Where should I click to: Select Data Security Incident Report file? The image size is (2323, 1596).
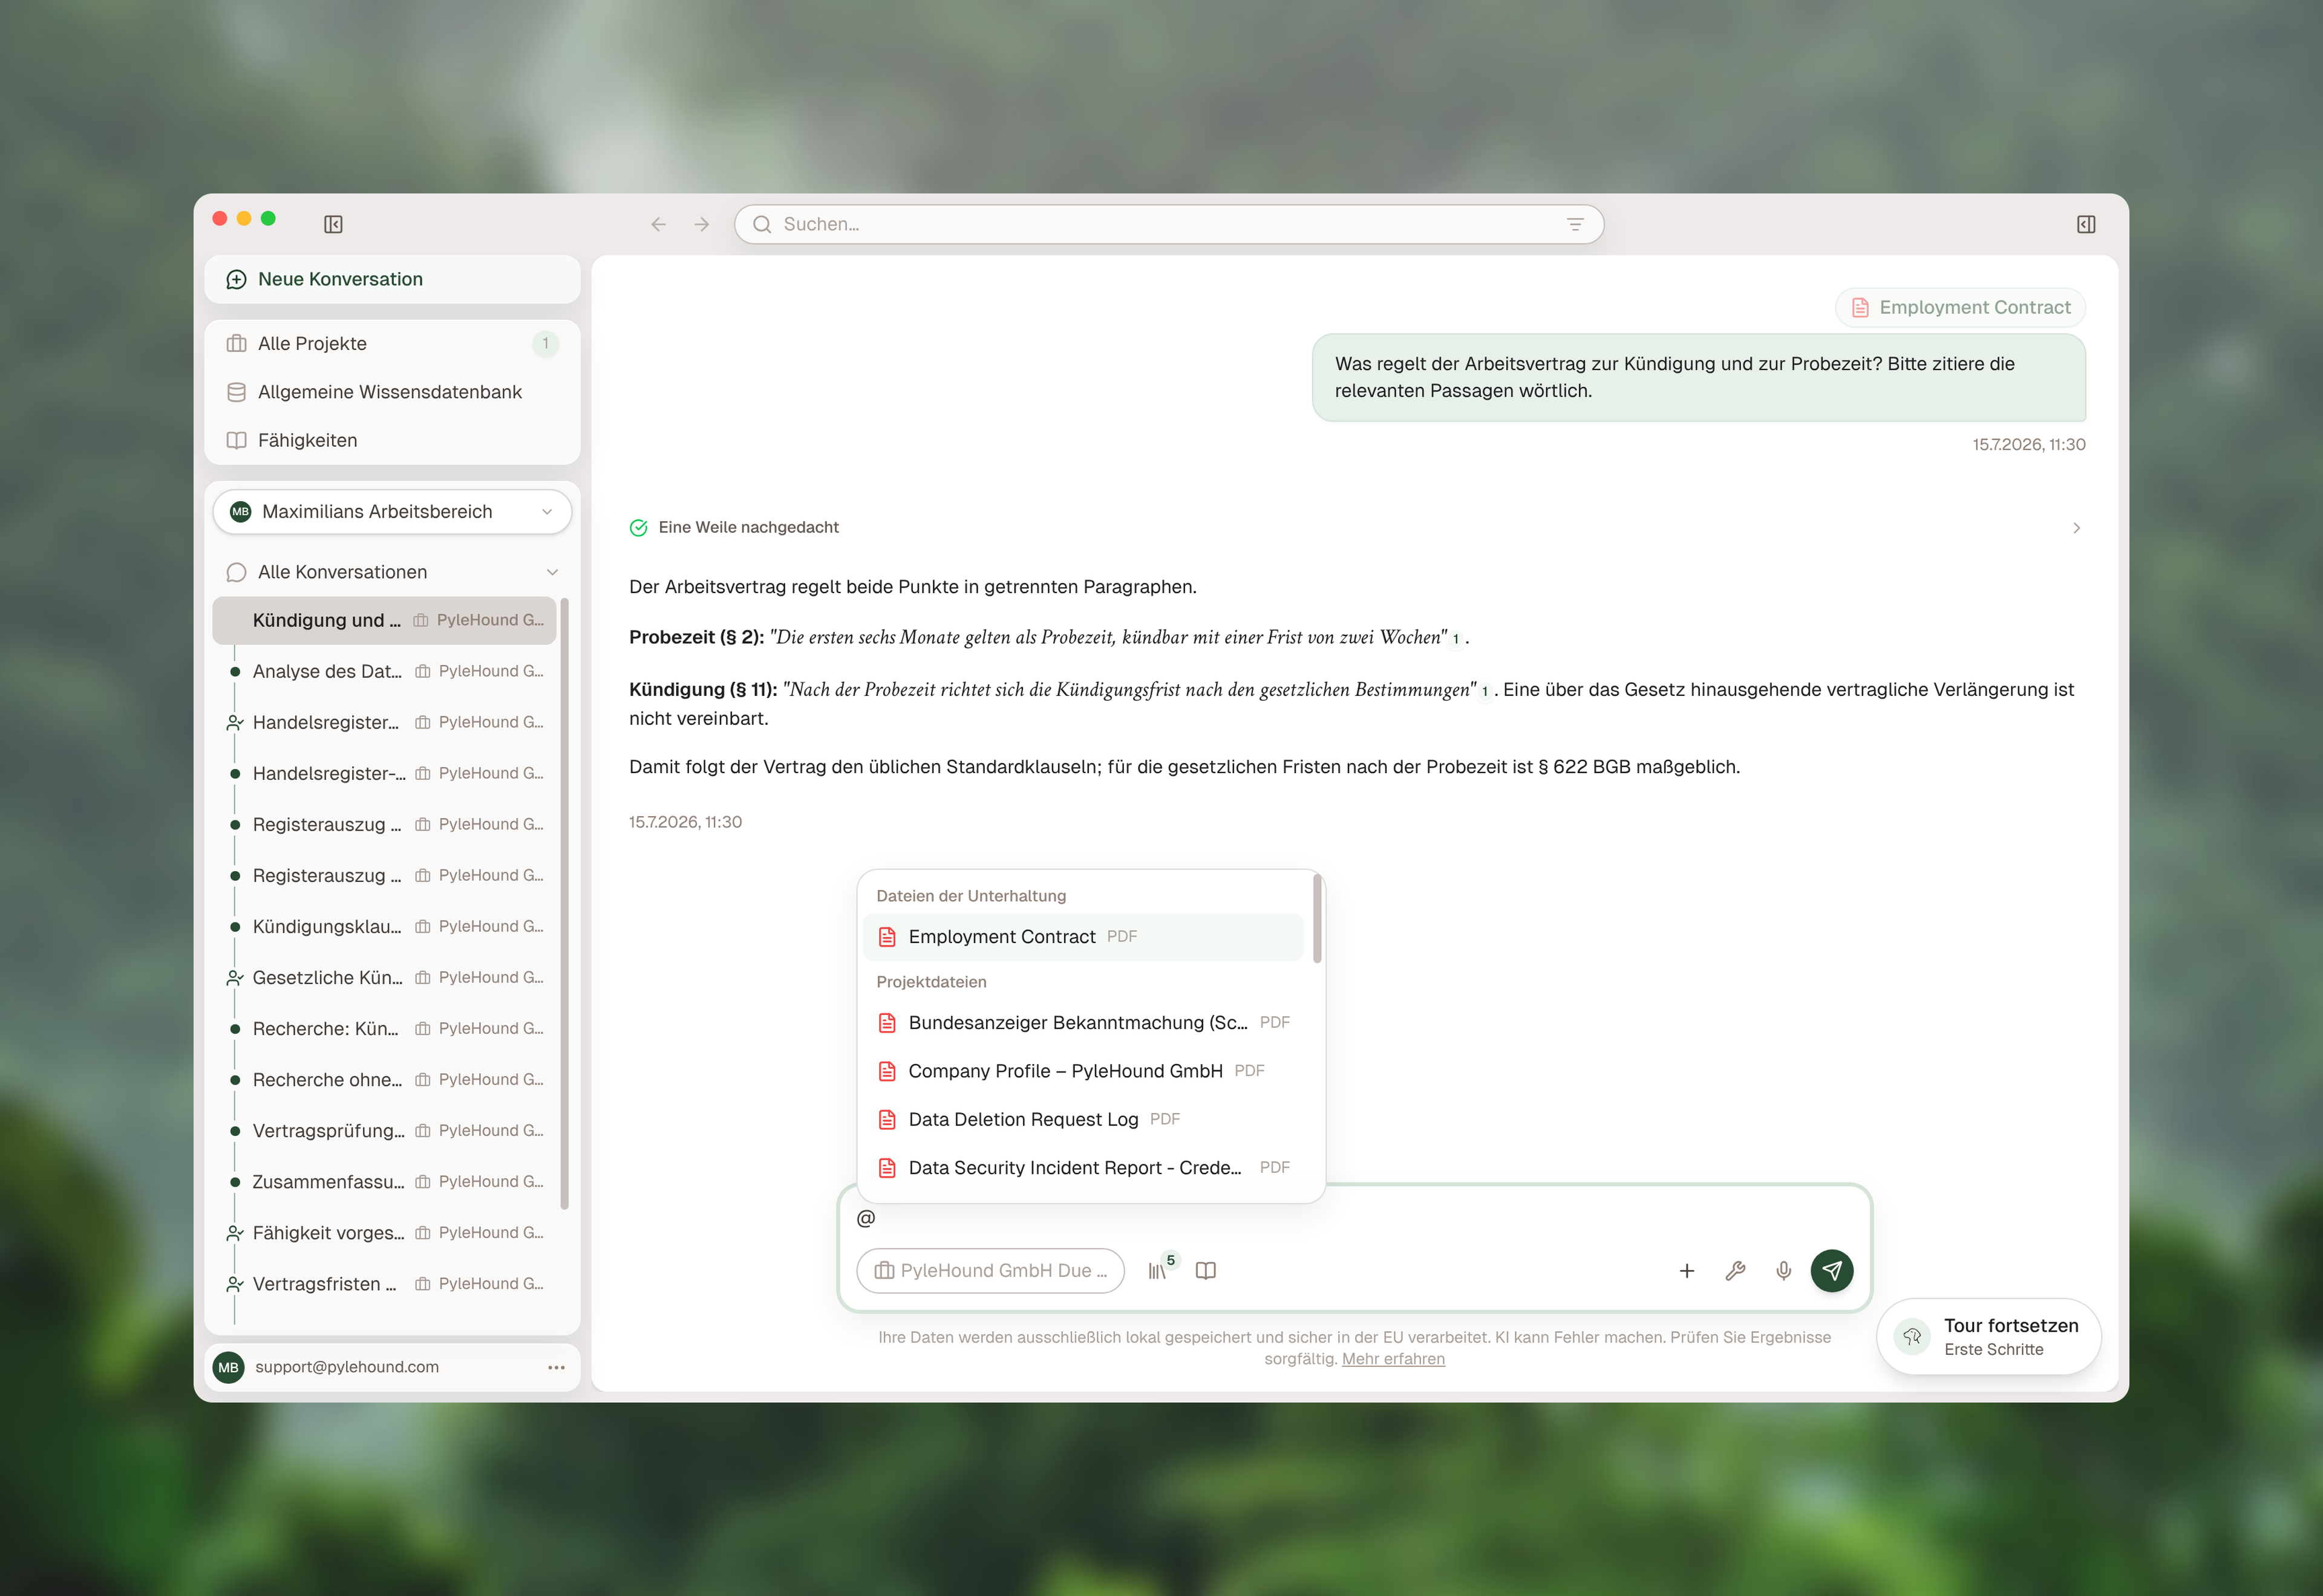click(1083, 1167)
